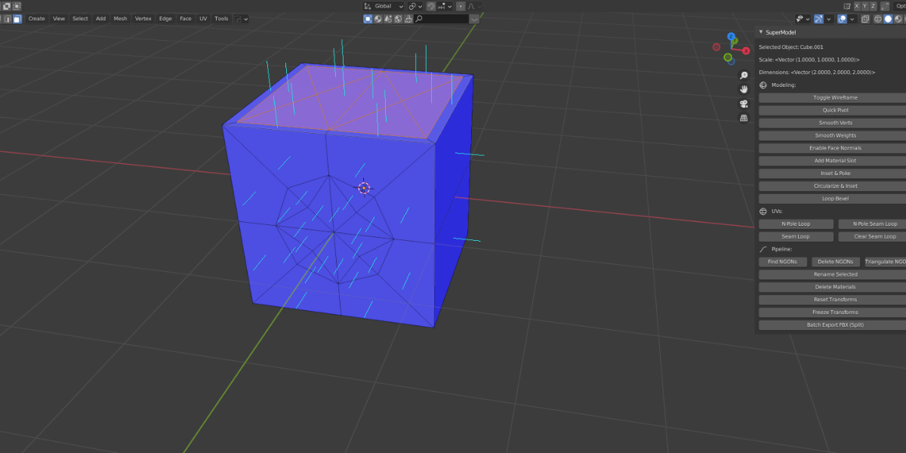Click the zoom view magnifier icon
The width and height of the screenshot is (906, 453).
(744, 75)
